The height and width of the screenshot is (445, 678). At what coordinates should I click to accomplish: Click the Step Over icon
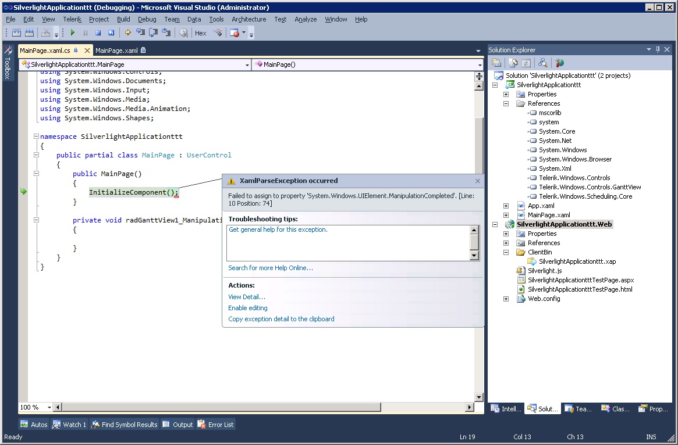coord(154,33)
